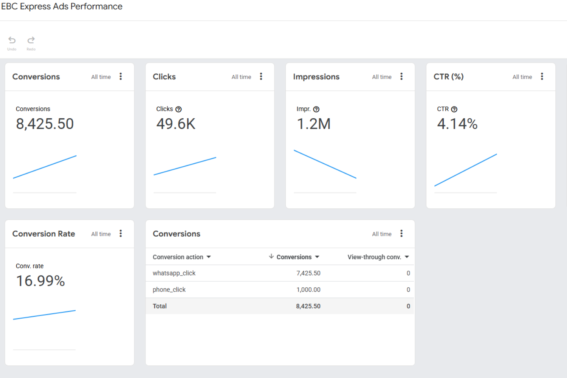The height and width of the screenshot is (378, 567).
Task: Open the Conversions scorecard three-dot menu
Action: click(121, 76)
